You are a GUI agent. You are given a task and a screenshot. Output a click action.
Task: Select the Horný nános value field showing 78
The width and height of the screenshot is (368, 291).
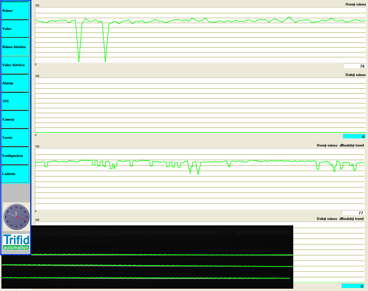[354, 66]
